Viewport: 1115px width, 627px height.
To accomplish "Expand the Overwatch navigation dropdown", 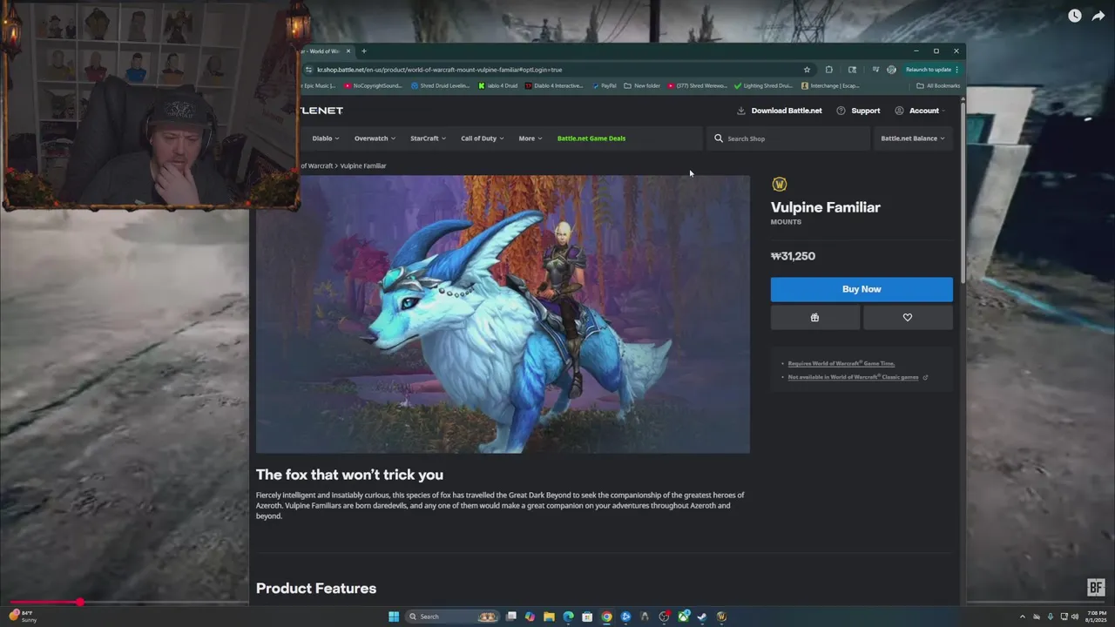I will (375, 138).
